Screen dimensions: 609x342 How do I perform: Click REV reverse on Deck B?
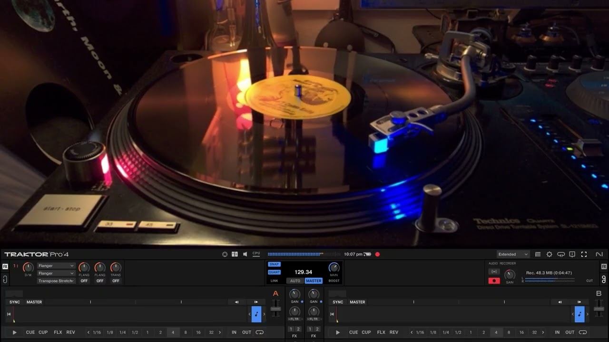(394, 332)
